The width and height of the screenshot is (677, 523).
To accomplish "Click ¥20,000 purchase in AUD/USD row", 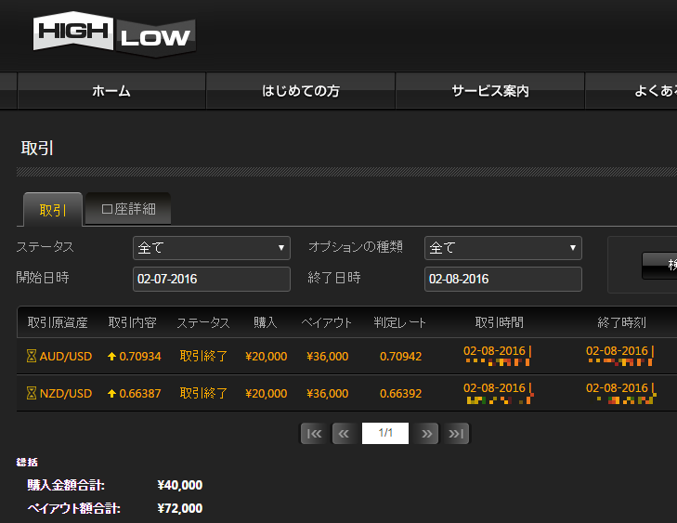I will (x=266, y=357).
